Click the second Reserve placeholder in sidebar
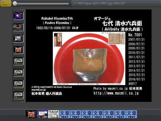 (x=18, y=73)
